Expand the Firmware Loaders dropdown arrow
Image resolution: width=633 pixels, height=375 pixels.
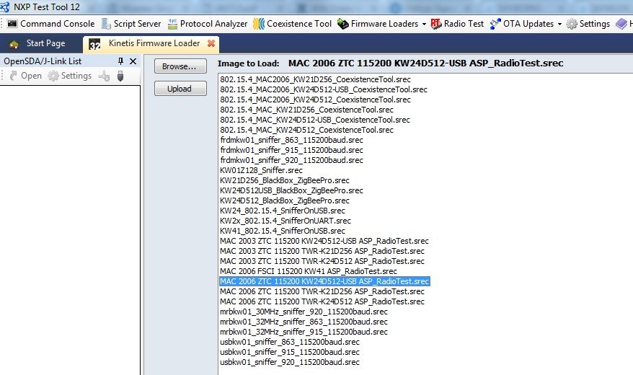(424, 25)
